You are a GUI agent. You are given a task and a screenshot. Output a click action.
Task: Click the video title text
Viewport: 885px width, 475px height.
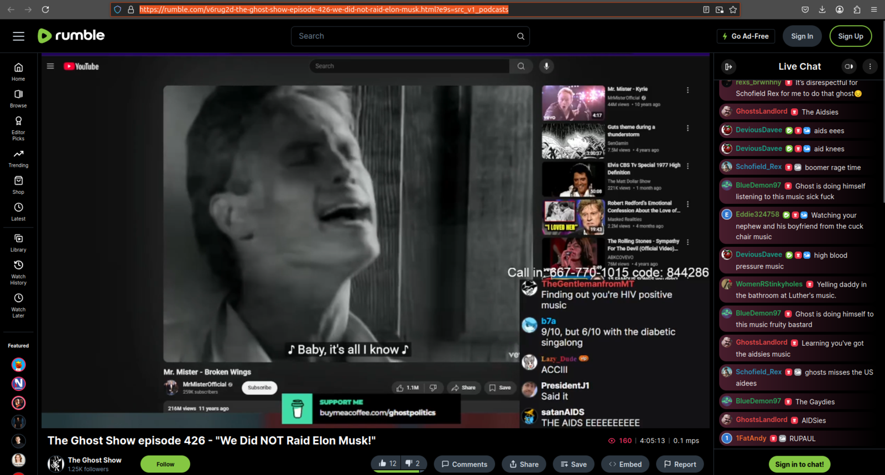click(x=211, y=441)
